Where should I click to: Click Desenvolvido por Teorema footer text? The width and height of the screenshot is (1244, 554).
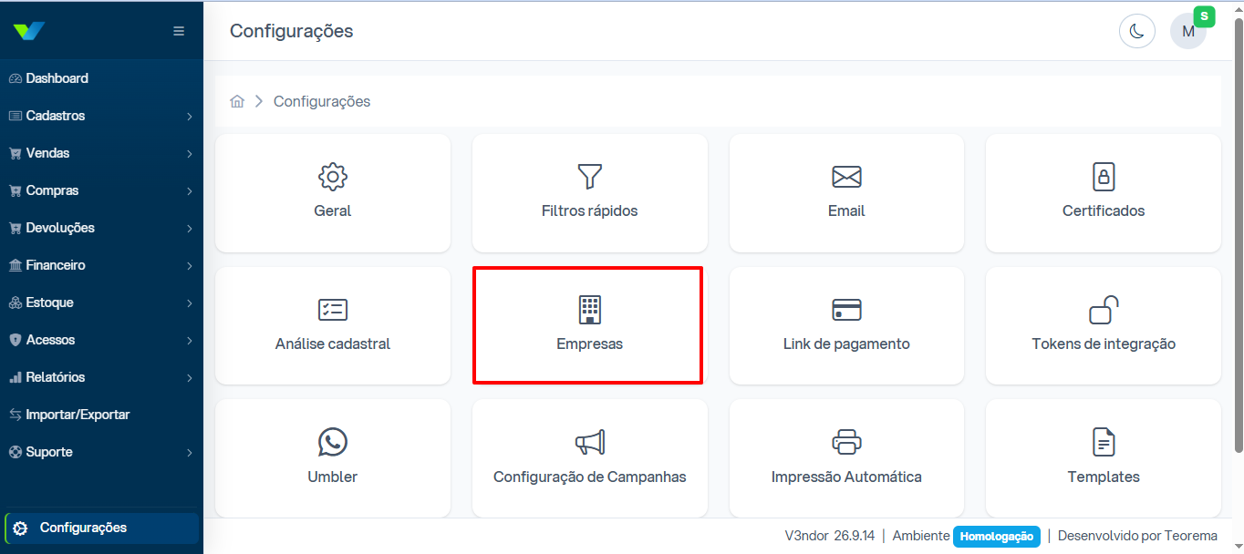(x=1137, y=536)
